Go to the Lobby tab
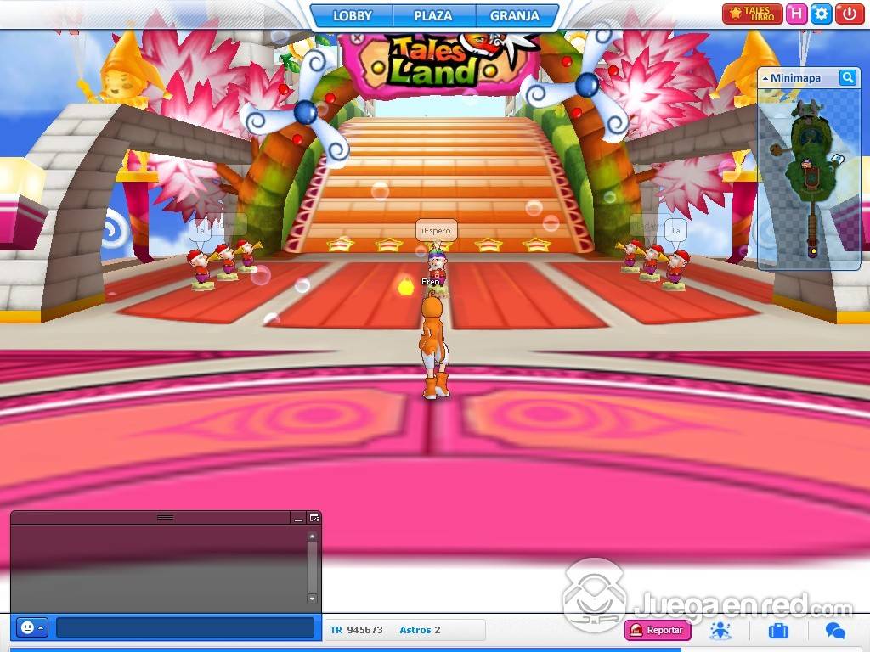Viewport: 870px width, 652px height. click(352, 15)
